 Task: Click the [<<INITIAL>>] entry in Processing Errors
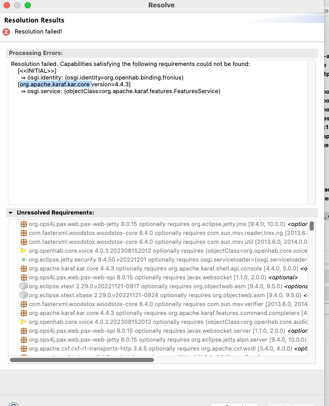(37, 70)
